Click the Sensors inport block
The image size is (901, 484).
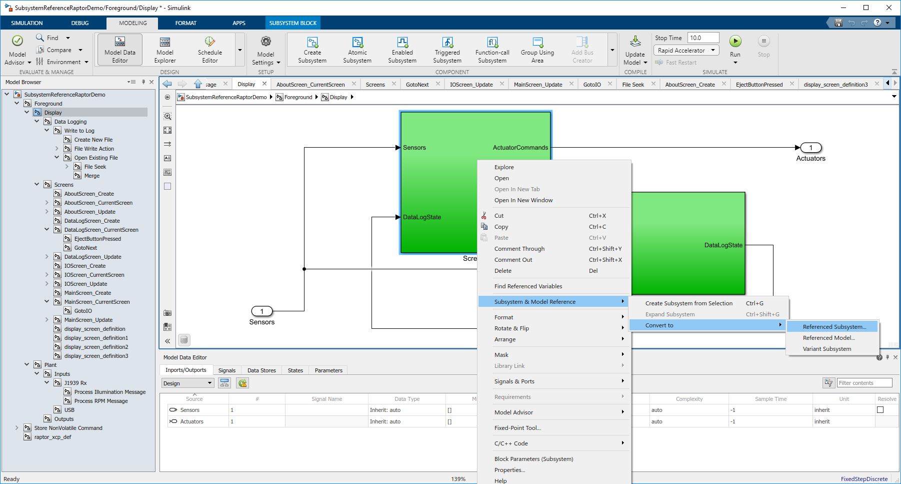[x=261, y=311]
